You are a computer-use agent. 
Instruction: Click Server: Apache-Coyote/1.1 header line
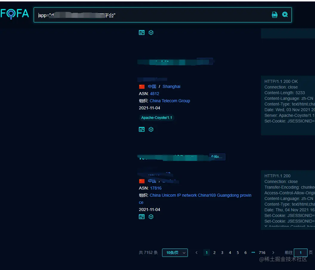[290, 115]
